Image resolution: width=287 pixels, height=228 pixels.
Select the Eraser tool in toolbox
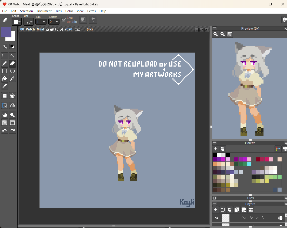(x=12, y=63)
